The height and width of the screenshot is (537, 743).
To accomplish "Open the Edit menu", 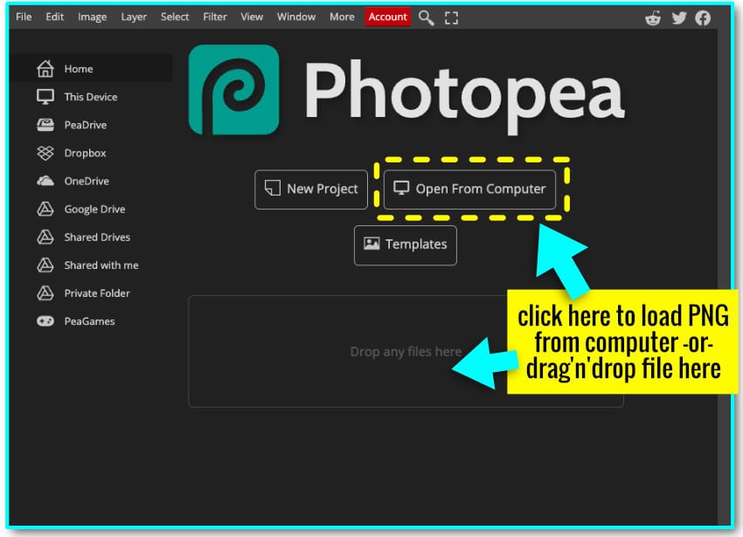I will [x=54, y=17].
